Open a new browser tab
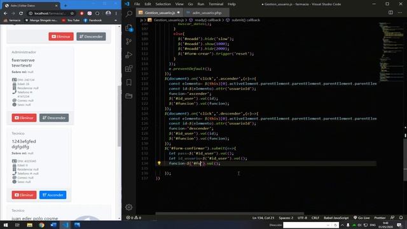This screenshot has height=229, width=407. pyautogui.click(x=66, y=5)
